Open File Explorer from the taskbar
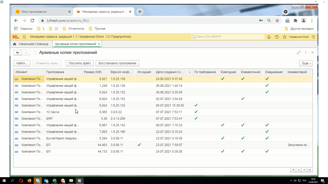The width and height of the screenshot is (328, 184). 71,180
